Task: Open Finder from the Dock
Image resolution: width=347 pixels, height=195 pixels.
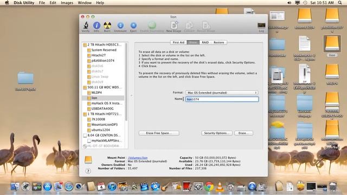Action: click(x=15, y=186)
